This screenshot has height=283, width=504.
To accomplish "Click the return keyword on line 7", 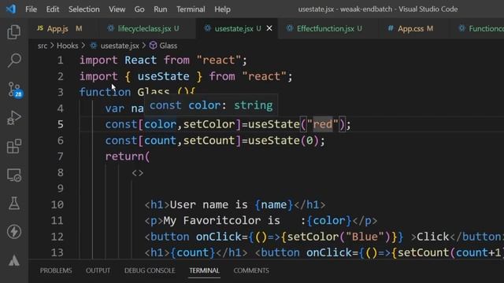I will 124,156.
